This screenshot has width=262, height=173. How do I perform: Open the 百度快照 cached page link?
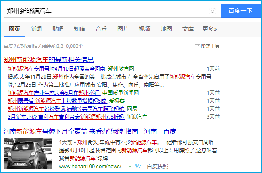click(x=158, y=166)
